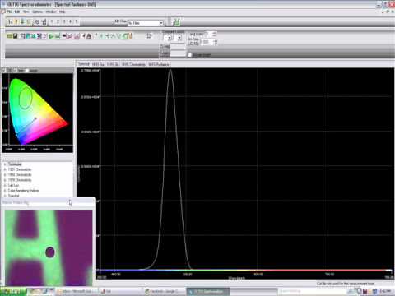Click the system tray clock
The width and height of the screenshot is (395, 296).
pyautogui.click(x=385, y=291)
